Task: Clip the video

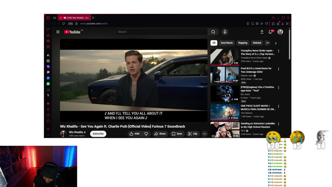Action: coord(193,134)
